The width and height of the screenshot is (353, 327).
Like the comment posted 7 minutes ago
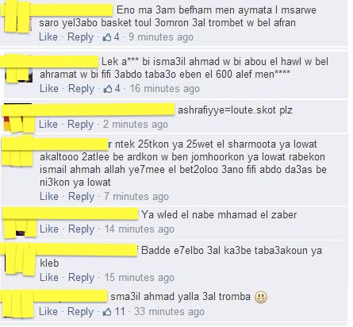(49, 197)
